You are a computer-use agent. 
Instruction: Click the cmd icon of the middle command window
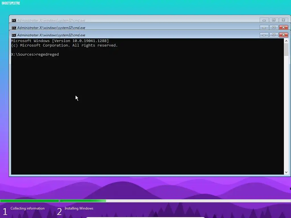click(14, 28)
